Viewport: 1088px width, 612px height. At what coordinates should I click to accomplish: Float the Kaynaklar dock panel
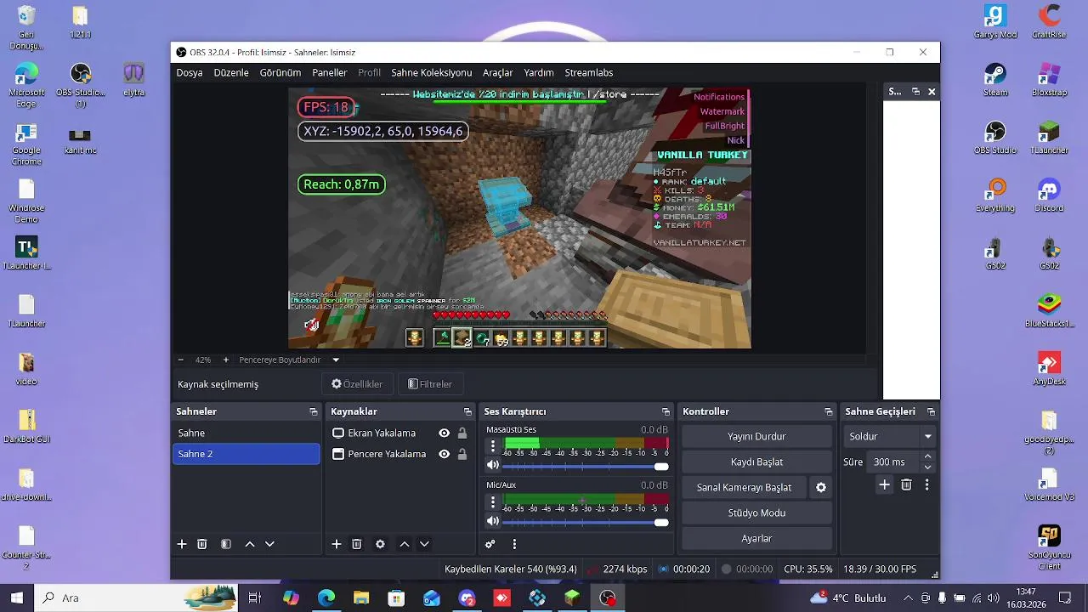467,411
